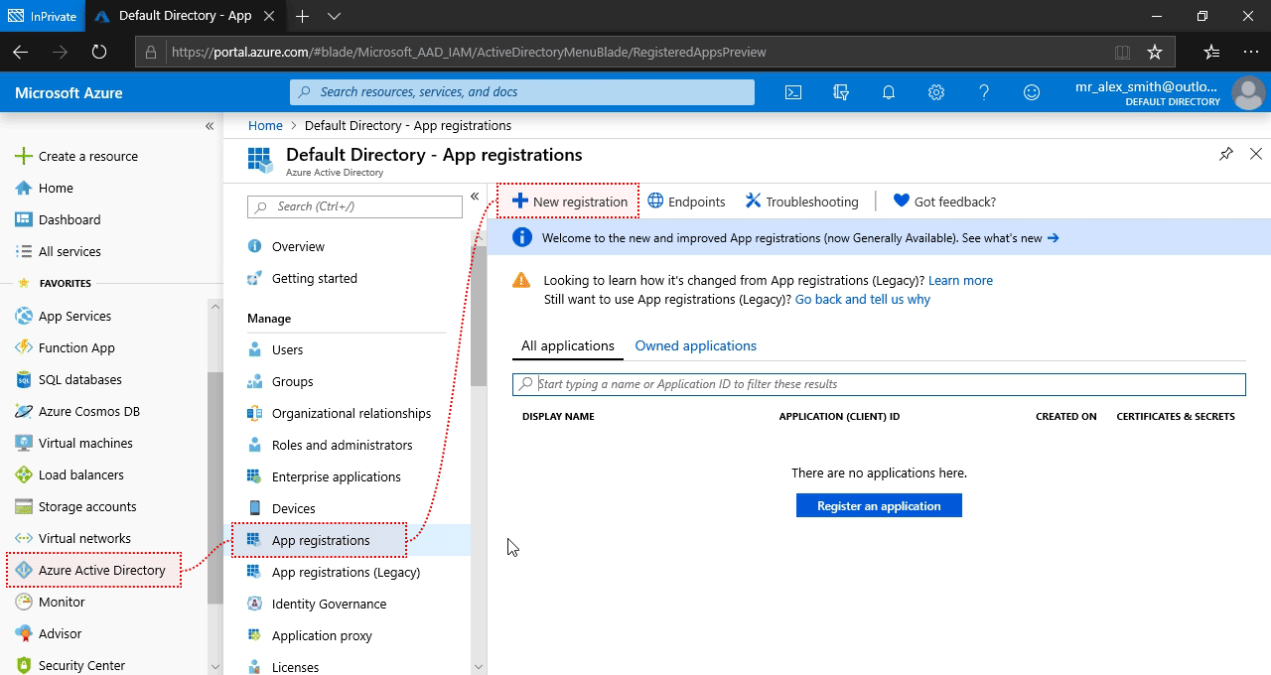Viewport: 1271px width, 675px height.
Task: Select the All applications tab
Action: [x=568, y=345]
